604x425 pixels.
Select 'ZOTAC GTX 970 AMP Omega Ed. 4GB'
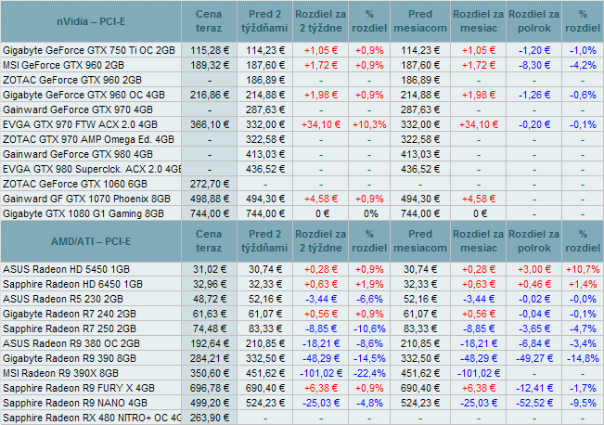[88, 139]
